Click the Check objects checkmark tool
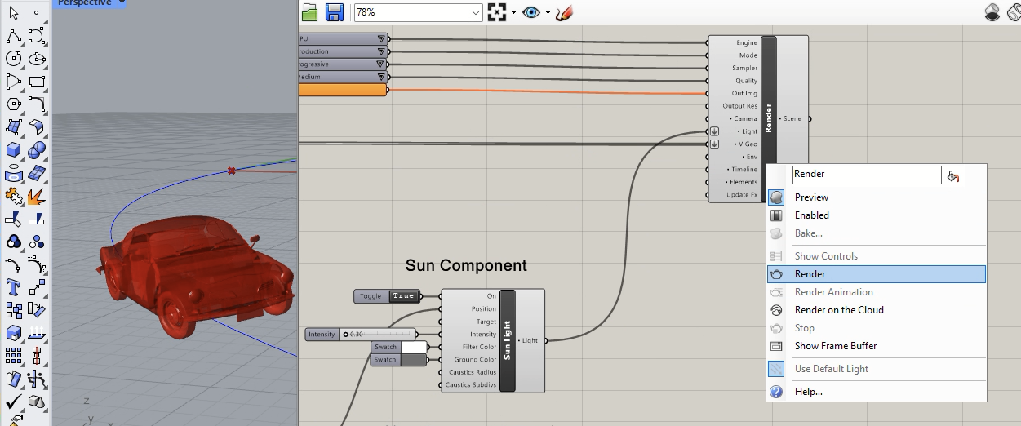The height and width of the screenshot is (426, 1021). pos(13,402)
